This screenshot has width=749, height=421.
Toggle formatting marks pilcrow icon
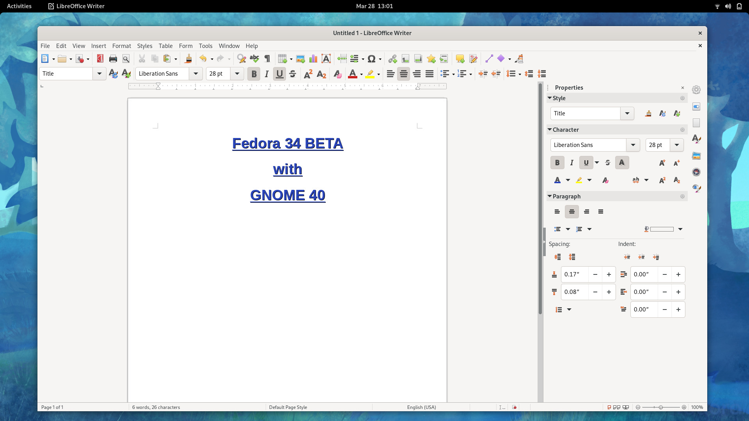(267, 59)
